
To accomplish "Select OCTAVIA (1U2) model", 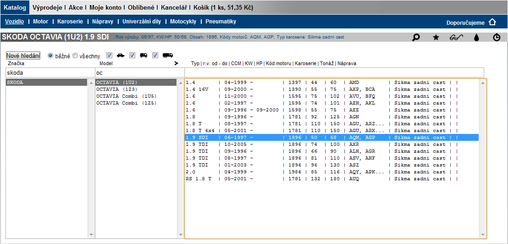I will [x=136, y=82].
